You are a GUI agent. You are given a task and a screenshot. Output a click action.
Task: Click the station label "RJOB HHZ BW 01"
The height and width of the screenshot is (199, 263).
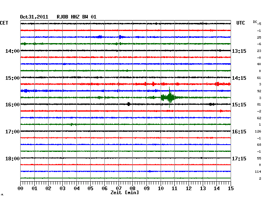76,17
